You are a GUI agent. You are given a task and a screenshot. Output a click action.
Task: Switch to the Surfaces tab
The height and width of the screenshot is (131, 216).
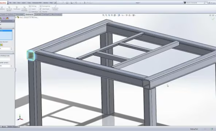(11, 15)
